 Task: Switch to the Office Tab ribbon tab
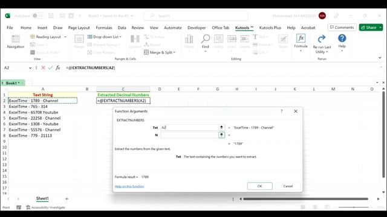220,28
